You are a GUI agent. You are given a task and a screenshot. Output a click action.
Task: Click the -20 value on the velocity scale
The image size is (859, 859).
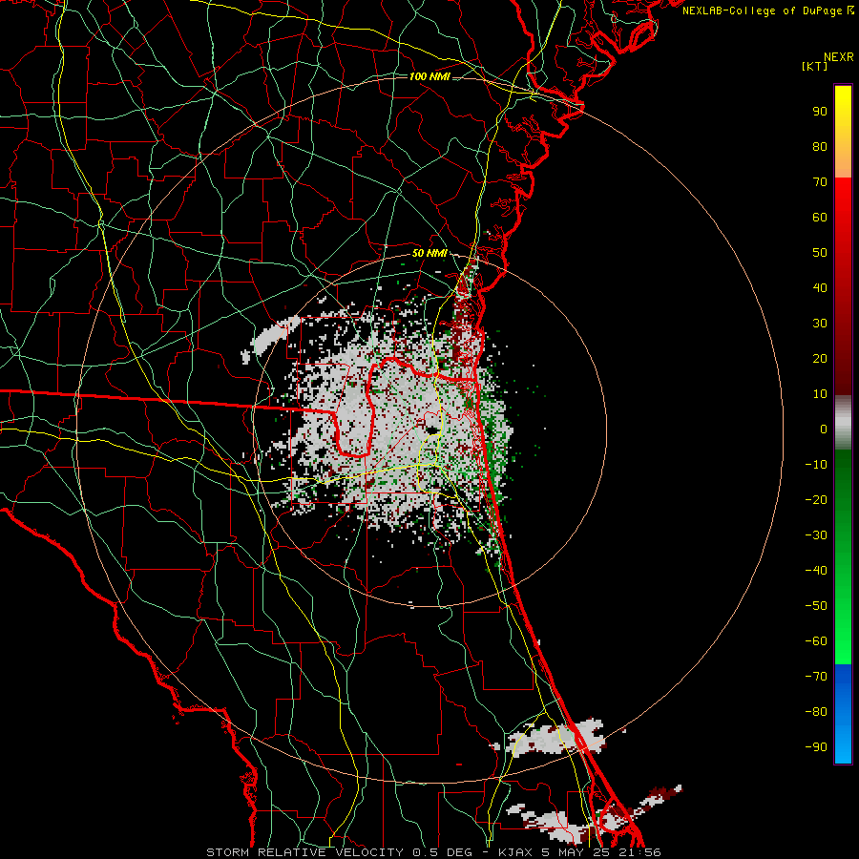pyautogui.click(x=816, y=500)
